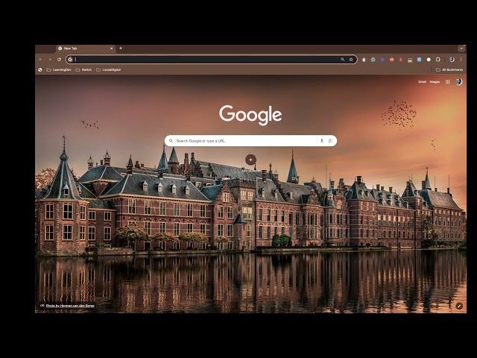Open the Switch bookmarks folder
The height and width of the screenshot is (358, 477).
83,69
